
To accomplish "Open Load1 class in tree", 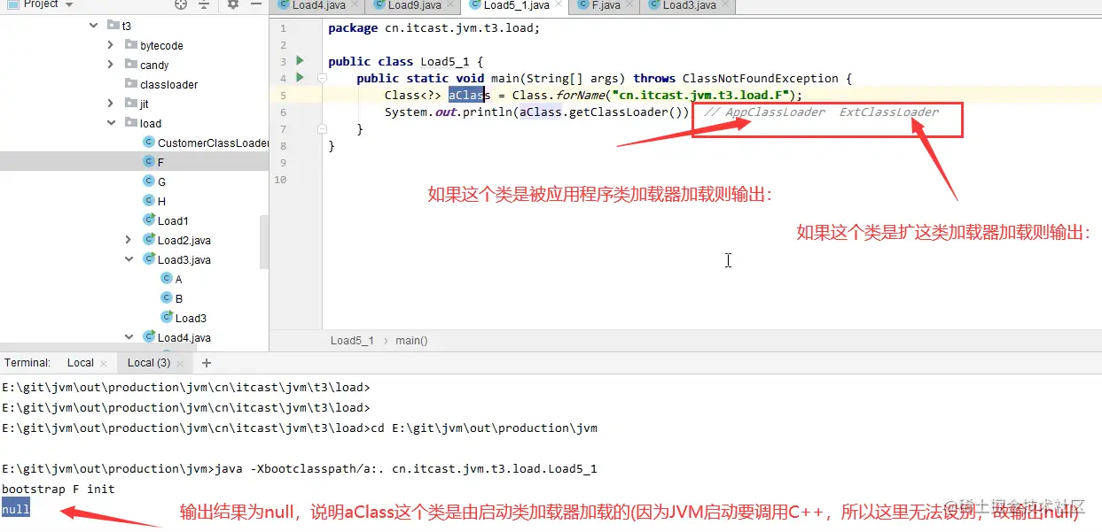I will point(173,220).
